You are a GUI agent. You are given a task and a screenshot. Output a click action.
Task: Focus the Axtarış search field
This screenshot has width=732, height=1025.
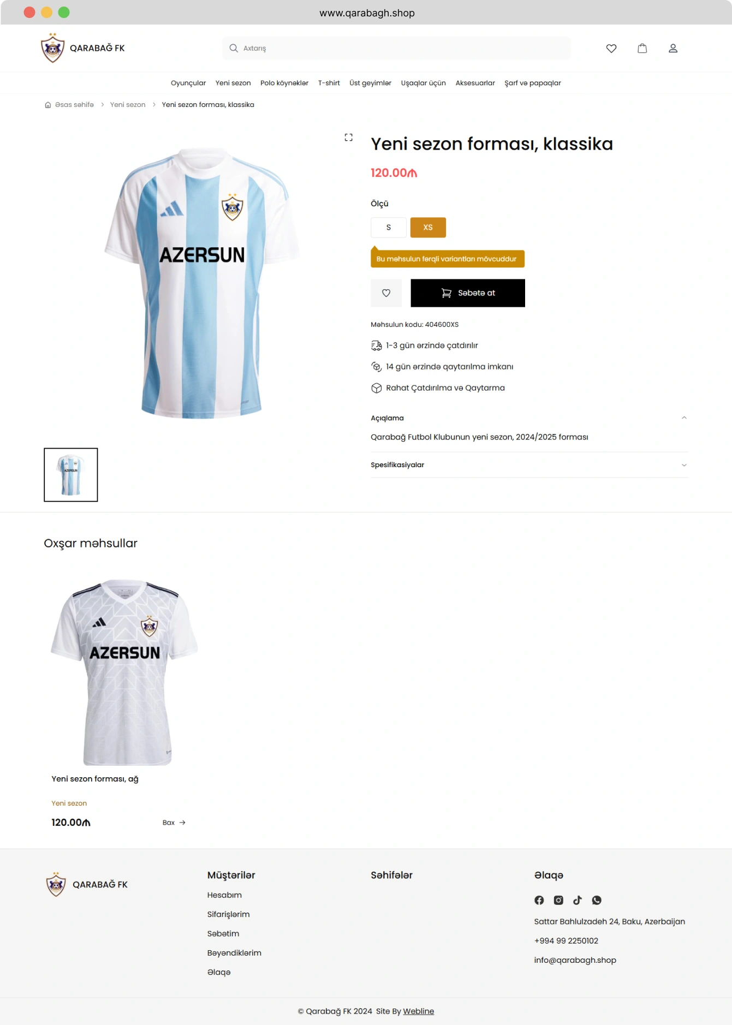coord(396,48)
